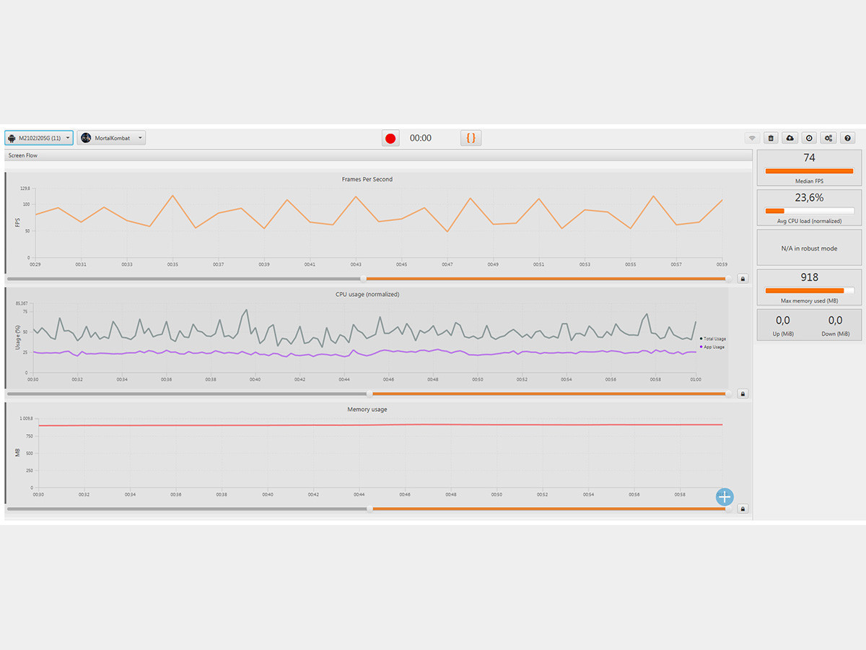Open the MortalKombat app dropdown
Image resolution: width=866 pixels, height=650 pixels.
pos(112,138)
